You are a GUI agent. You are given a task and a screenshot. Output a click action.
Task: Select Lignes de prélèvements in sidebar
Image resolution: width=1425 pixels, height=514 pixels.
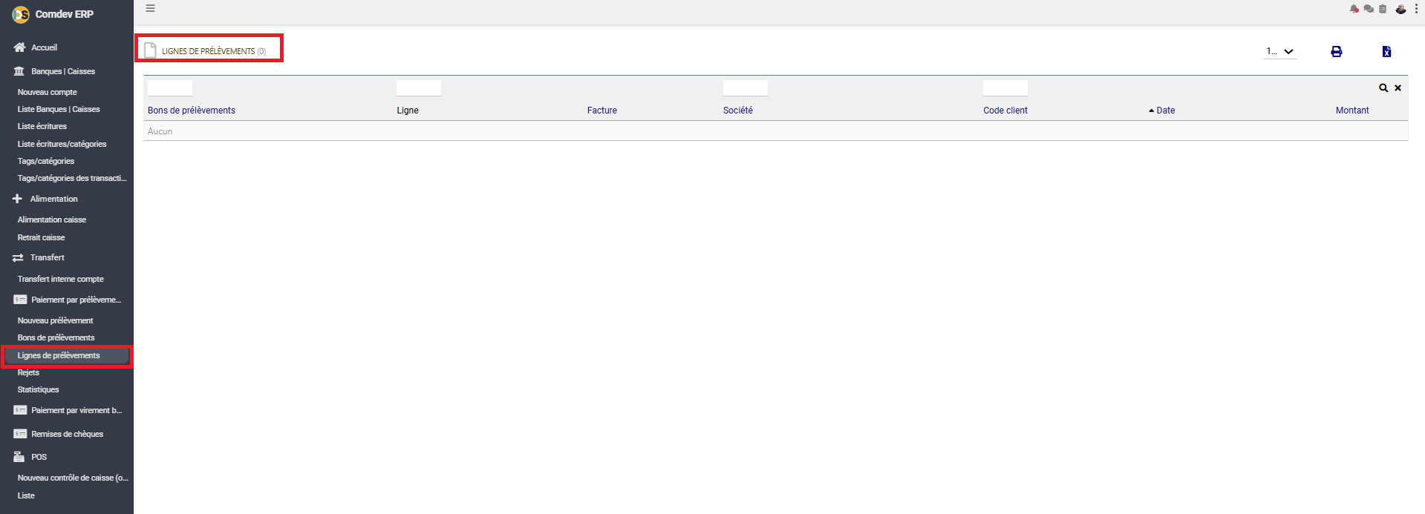pos(59,355)
